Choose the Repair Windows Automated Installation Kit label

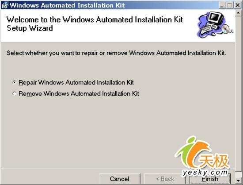(76, 82)
